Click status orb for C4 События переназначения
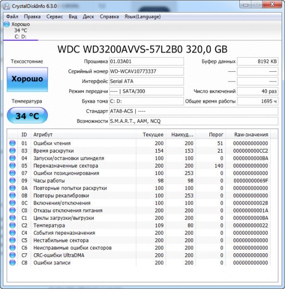The image size is (285, 289). tap(12, 233)
